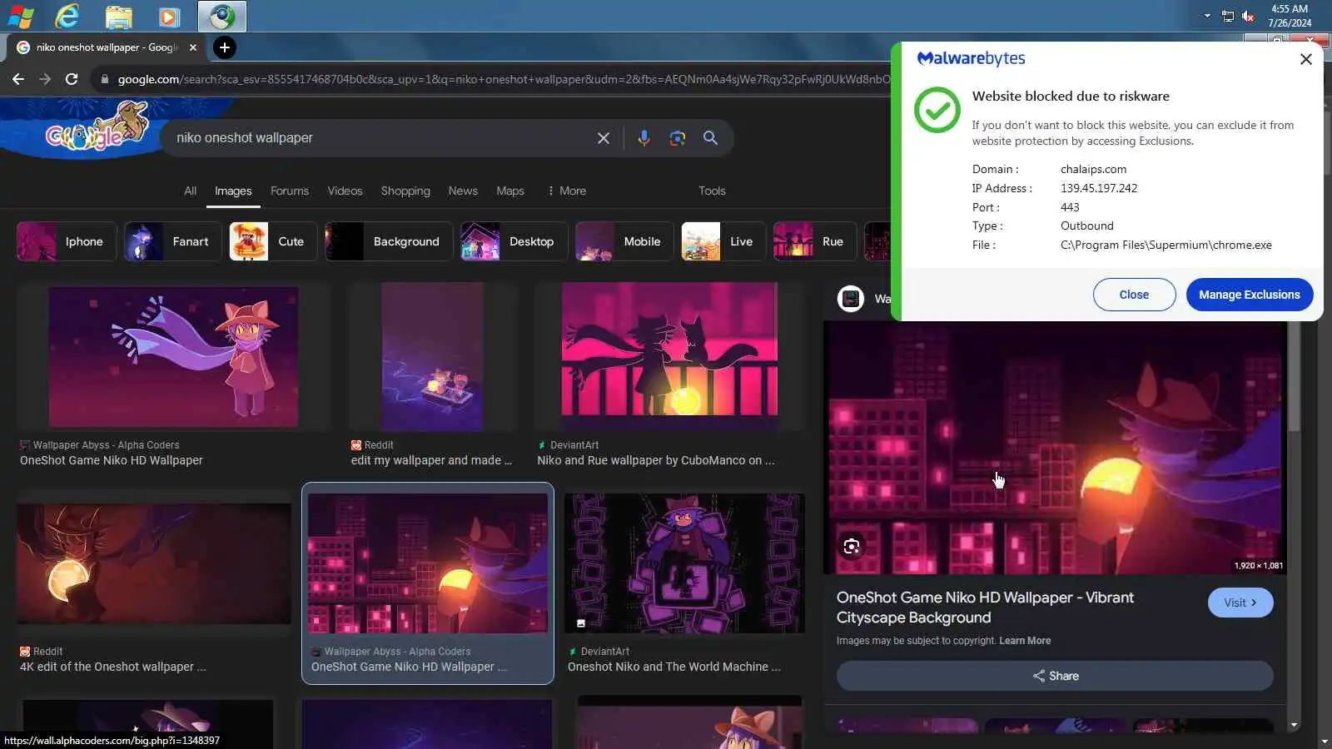Open the Learn More copyright link
The width and height of the screenshot is (1332, 749).
click(1025, 641)
